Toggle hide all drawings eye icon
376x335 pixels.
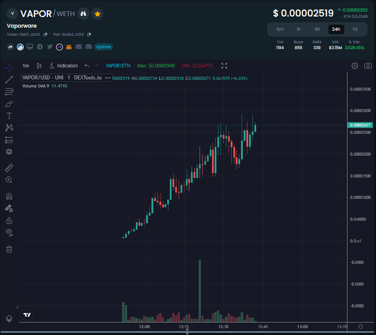[x=9, y=232]
